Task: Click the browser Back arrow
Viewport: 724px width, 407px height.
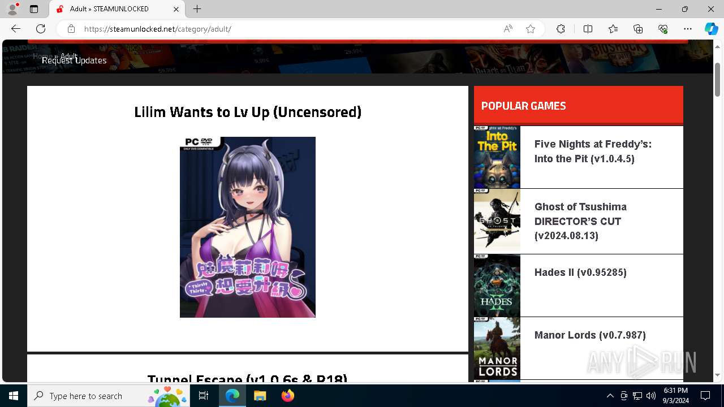Action: (x=16, y=29)
